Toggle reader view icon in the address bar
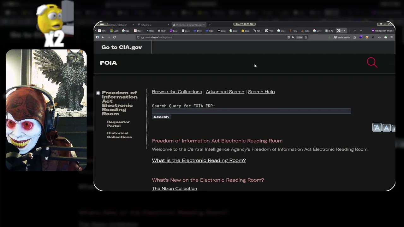 (288, 37)
